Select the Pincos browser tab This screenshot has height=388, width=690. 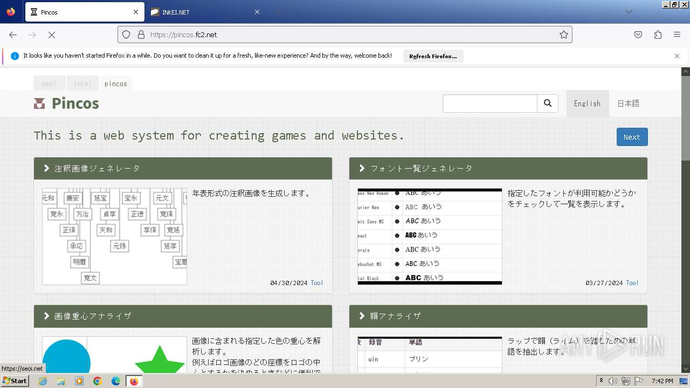[x=85, y=12]
